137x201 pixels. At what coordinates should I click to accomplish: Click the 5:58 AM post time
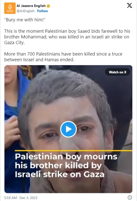click(10, 198)
